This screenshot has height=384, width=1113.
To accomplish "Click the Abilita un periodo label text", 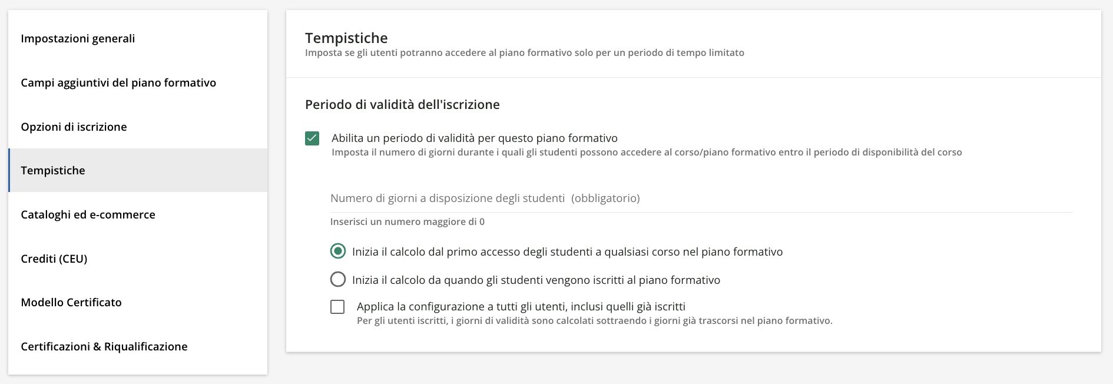I will point(474,137).
